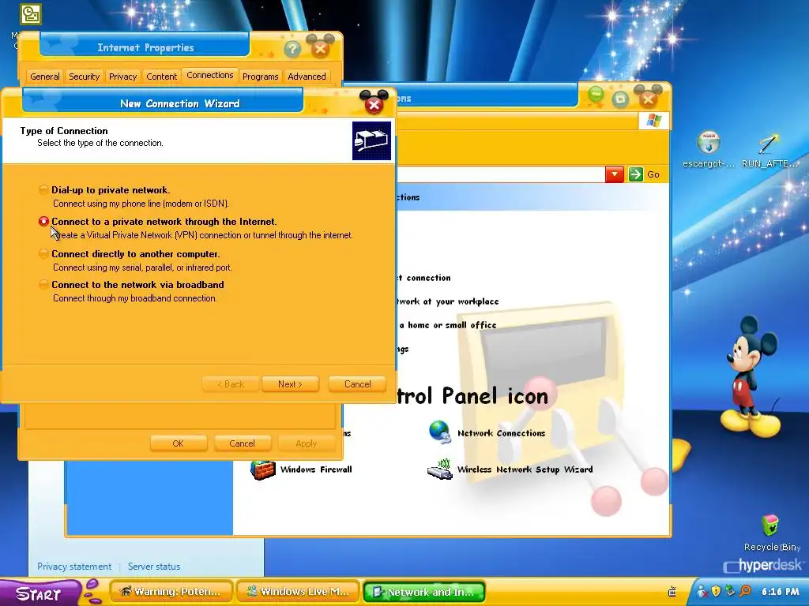Viewport: 809px width, 606px height.
Task: Select the Connections tab
Action: point(210,75)
